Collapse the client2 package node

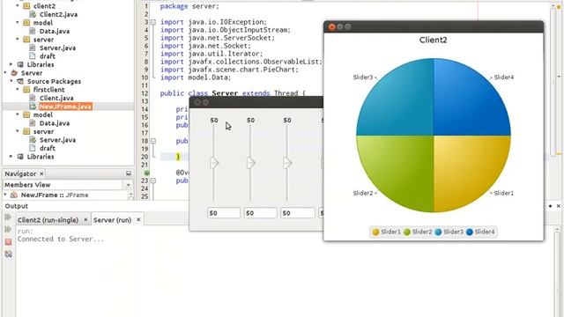pyautogui.click(x=18, y=6)
